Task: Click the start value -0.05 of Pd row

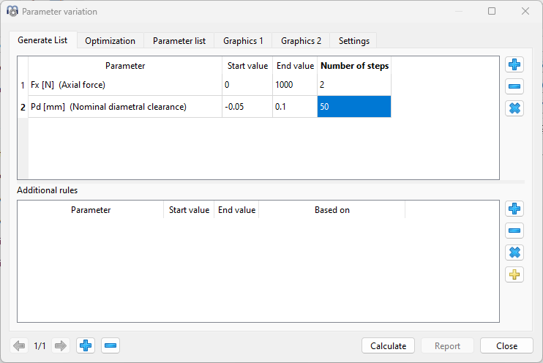Action: [247, 107]
